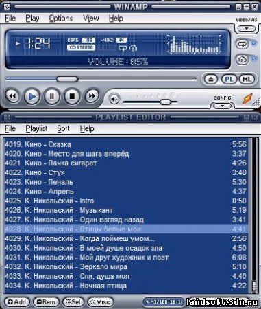261x309 pixels.
Task: Open the Playlist menu
Action: (x=36, y=128)
